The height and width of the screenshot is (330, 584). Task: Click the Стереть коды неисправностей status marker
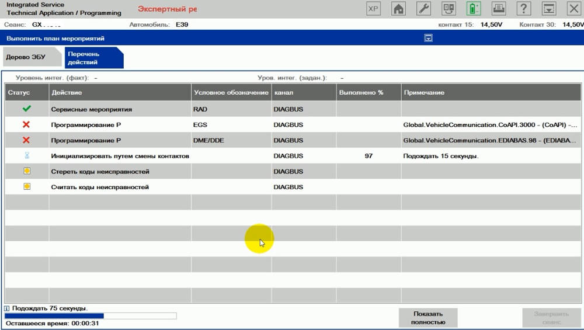(x=26, y=172)
